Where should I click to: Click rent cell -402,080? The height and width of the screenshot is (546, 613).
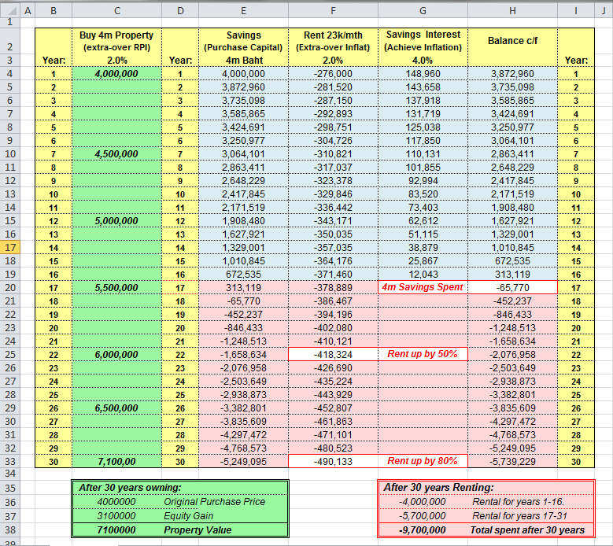click(333, 328)
